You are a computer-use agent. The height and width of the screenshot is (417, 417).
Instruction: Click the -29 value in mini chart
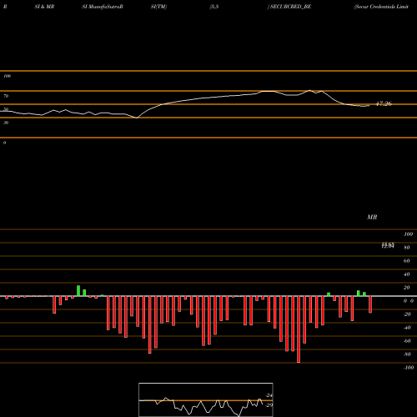click(269, 405)
